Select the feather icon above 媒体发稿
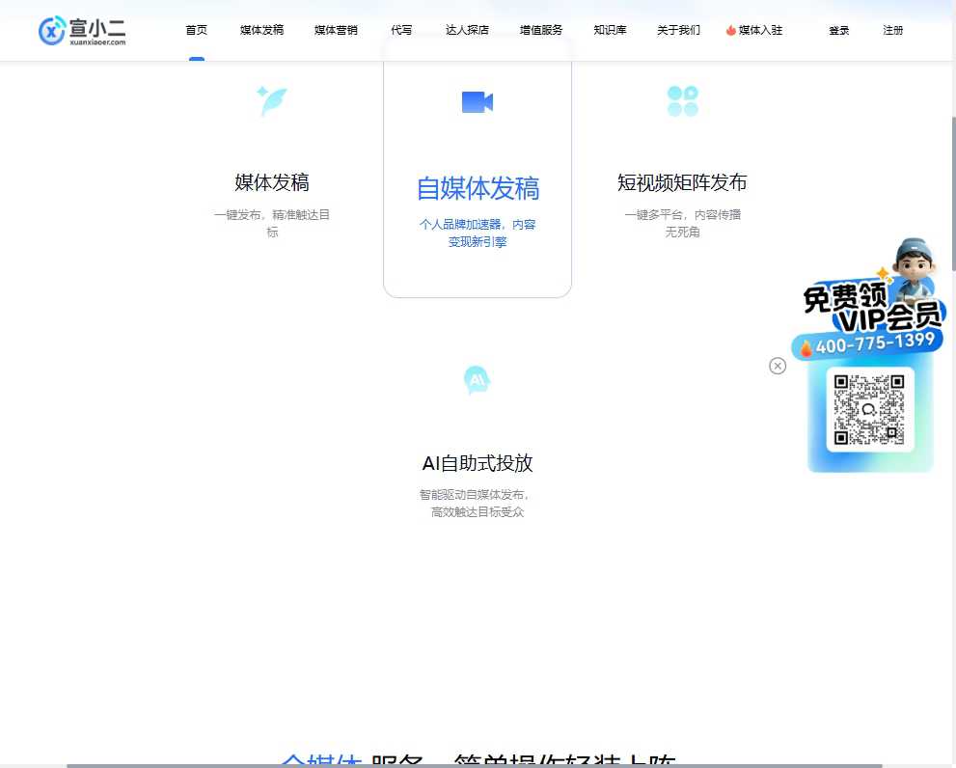Viewport: 956px width, 768px height. click(272, 100)
